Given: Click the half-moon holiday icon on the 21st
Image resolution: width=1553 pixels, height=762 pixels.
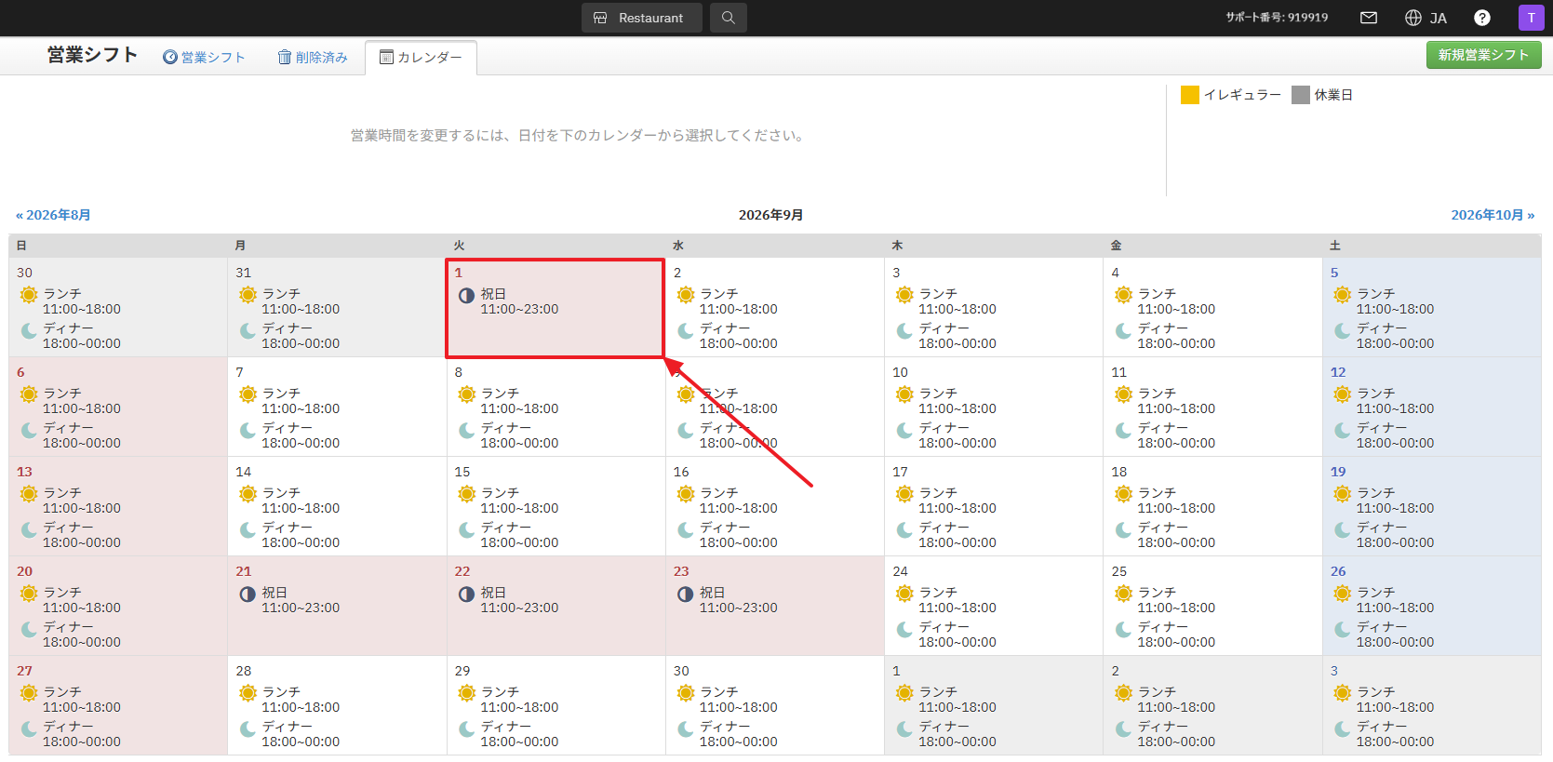Looking at the screenshot, I should click(248, 594).
